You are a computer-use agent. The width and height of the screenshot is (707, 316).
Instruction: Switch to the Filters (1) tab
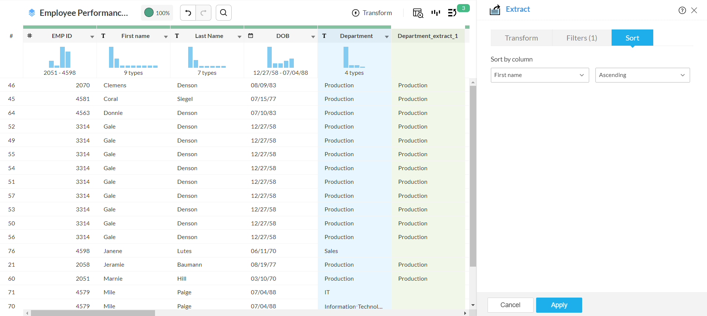[581, 38]
